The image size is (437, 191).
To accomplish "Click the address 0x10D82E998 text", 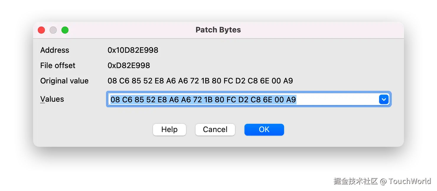I will point(133,50).
